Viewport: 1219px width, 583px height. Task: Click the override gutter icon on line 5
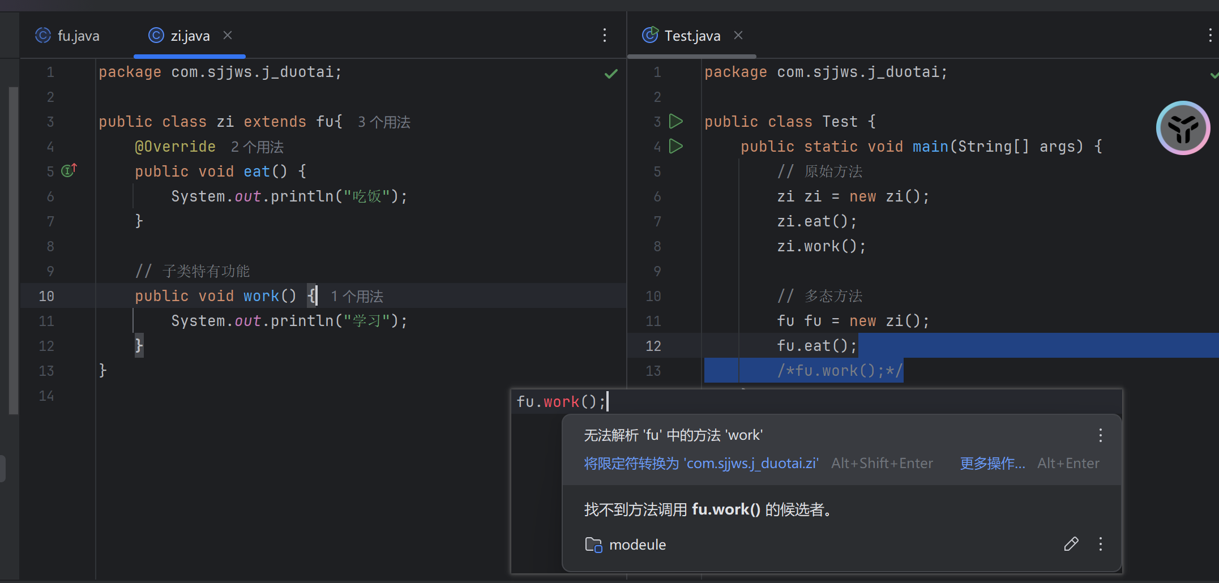click(x=69, y=170)
